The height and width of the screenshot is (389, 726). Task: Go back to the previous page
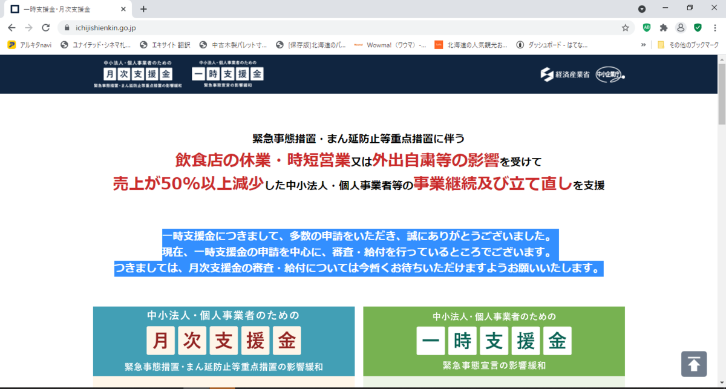click(11, 28)
